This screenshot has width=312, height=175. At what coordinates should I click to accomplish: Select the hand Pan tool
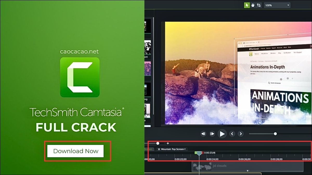click(x=253, y=5)
